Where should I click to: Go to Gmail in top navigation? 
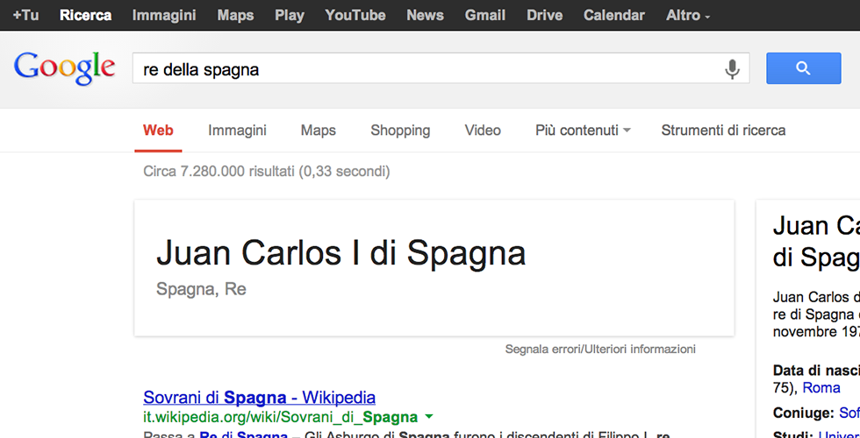click(484, 15)
